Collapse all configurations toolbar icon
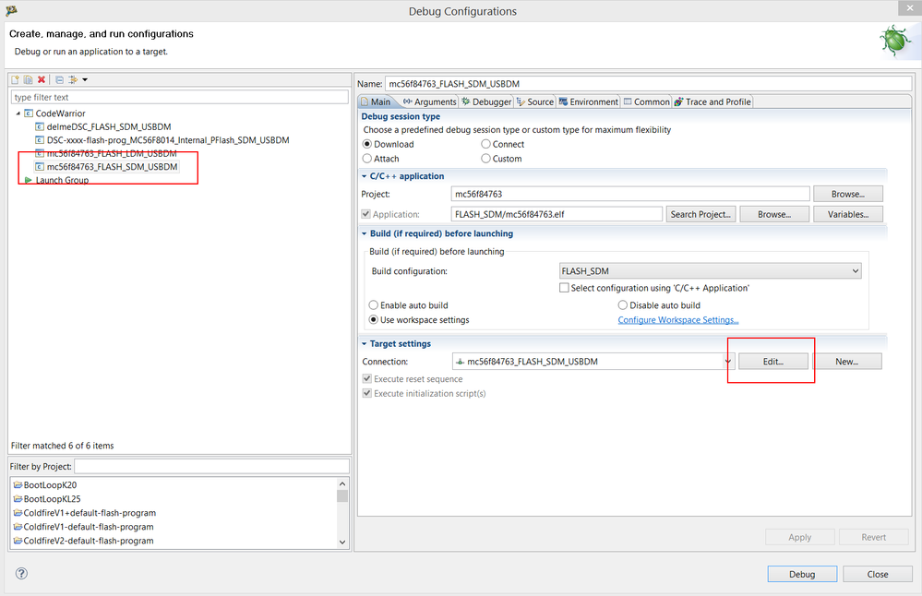 coord(59,79)
